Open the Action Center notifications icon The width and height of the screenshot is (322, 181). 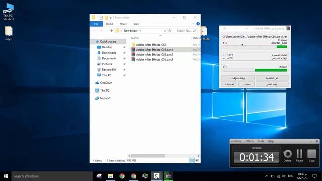[314, 176]
